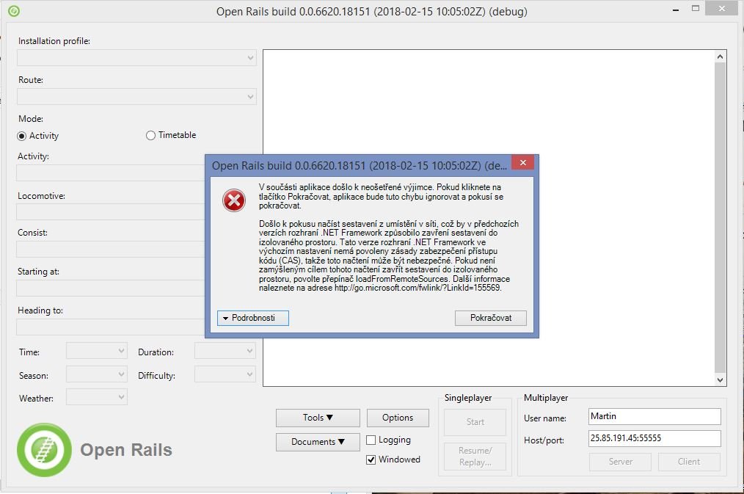Select the Timetable mode option

[151, 135]
